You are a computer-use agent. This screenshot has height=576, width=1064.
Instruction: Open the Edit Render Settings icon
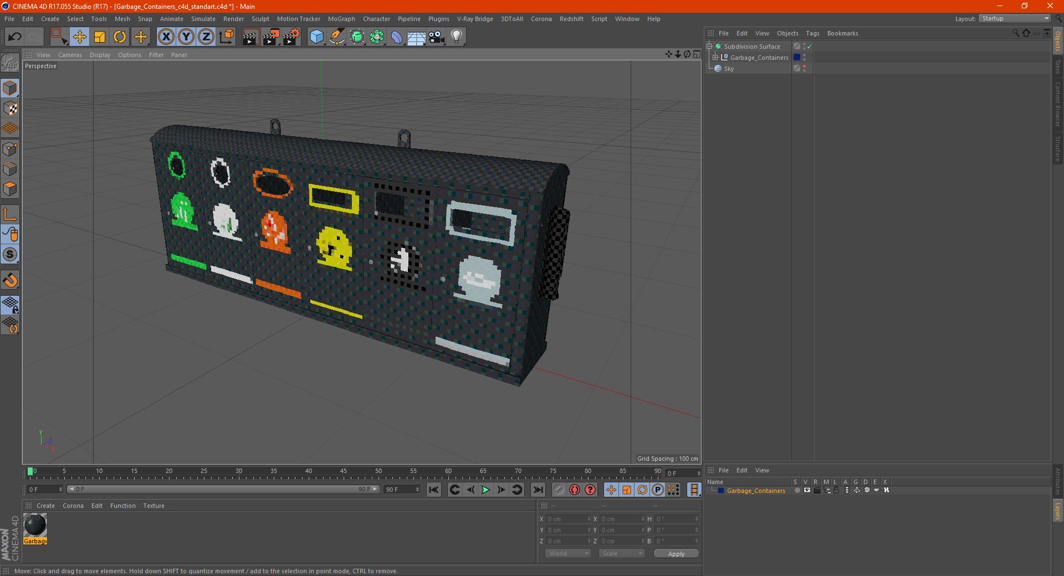pos(291,37)
